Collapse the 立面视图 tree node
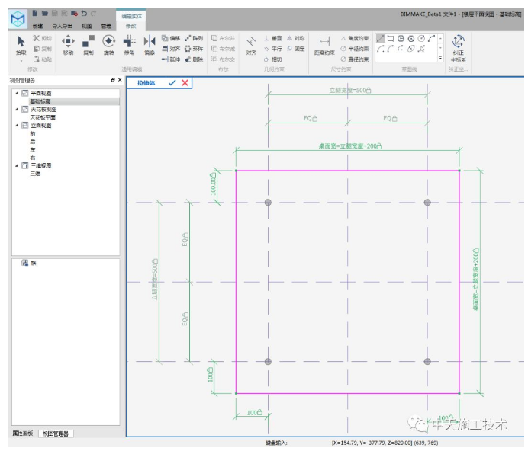 (17, 126)
